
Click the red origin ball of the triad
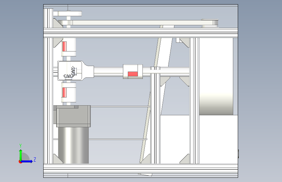click(20, 162)
